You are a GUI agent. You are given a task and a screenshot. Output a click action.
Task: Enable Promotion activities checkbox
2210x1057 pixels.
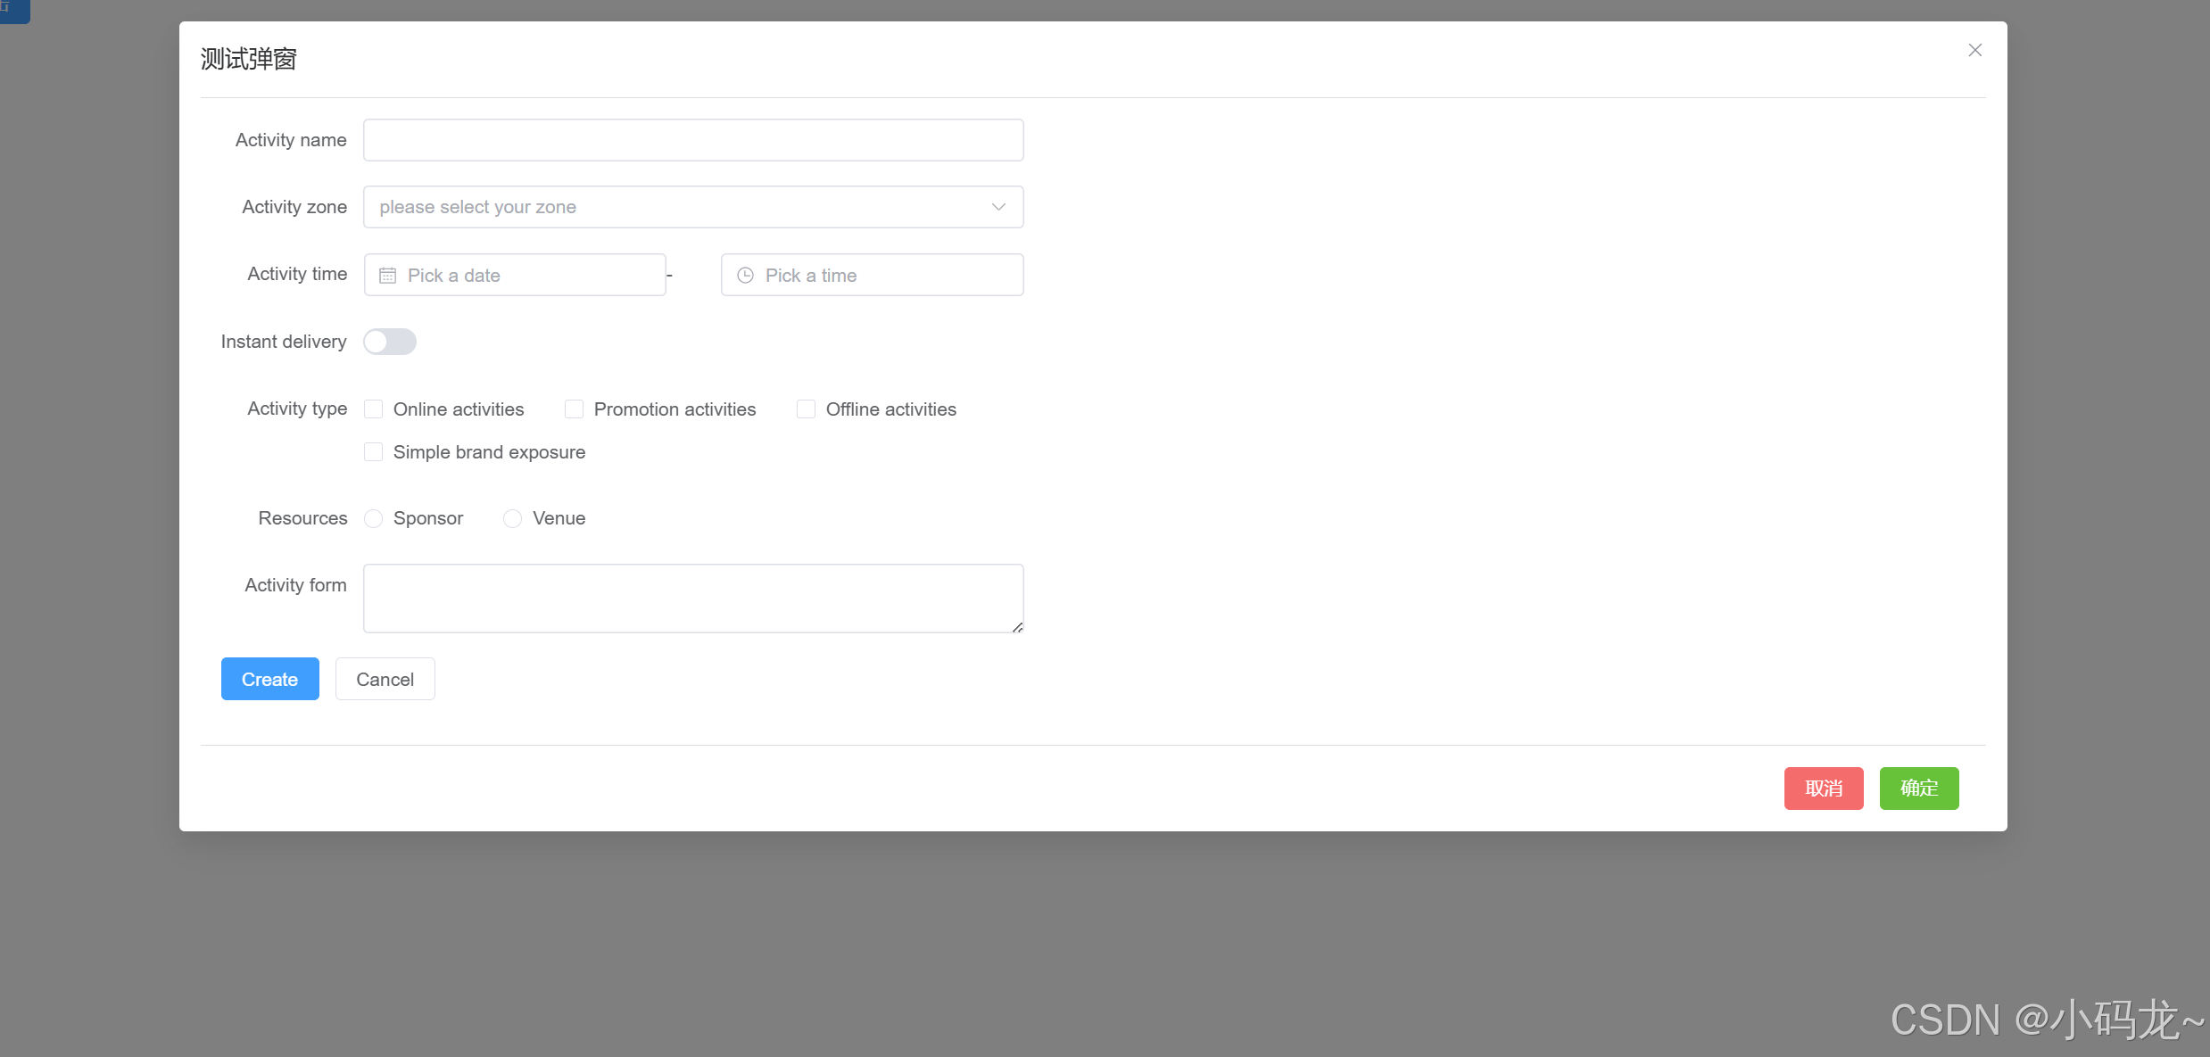pyautogui.click(x=575, y=409)
